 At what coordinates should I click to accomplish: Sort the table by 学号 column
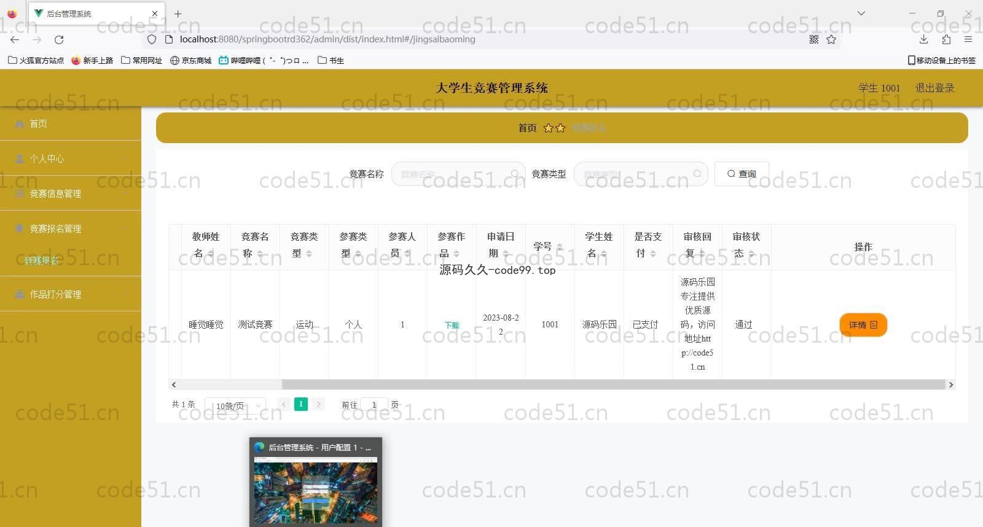click(x=559, y=246)
